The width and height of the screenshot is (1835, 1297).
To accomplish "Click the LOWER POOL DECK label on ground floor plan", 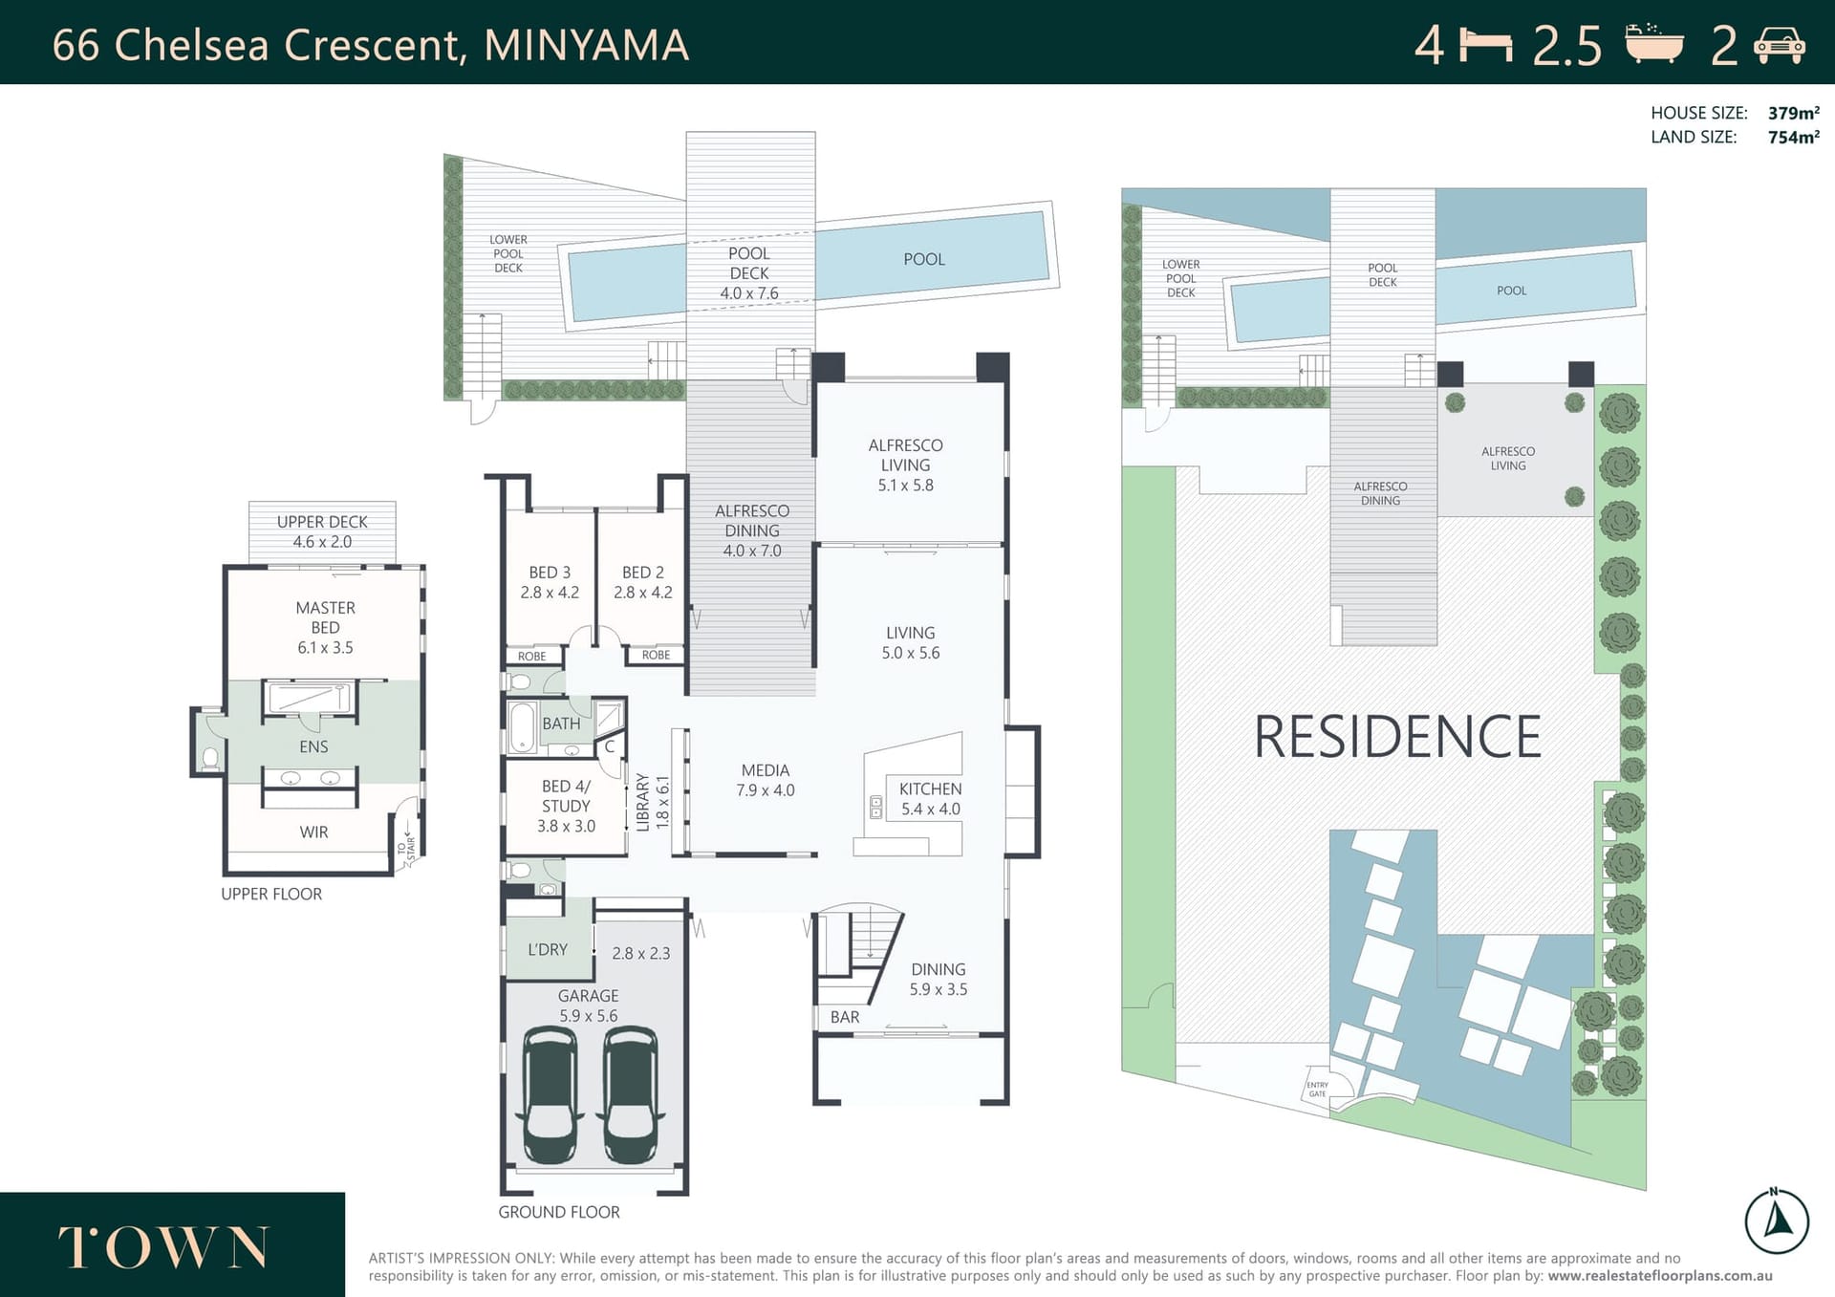I will (x=508, y=254).
